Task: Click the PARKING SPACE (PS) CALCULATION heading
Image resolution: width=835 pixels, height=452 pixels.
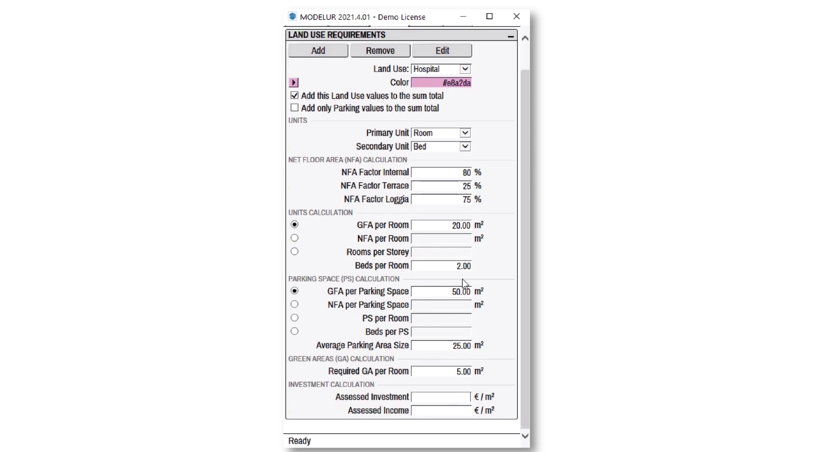Action: pos(344,279)
